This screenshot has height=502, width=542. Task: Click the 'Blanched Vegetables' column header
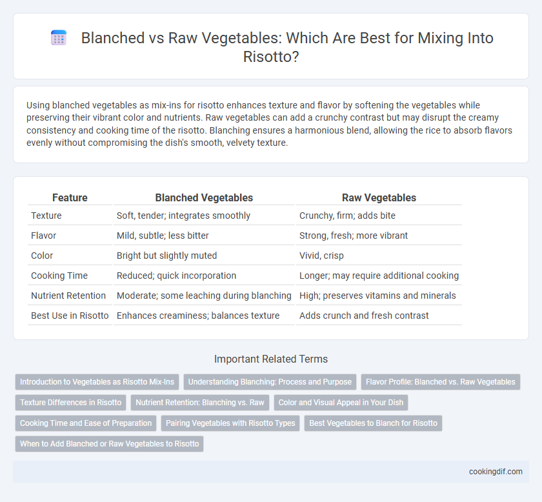coord(204,197)
